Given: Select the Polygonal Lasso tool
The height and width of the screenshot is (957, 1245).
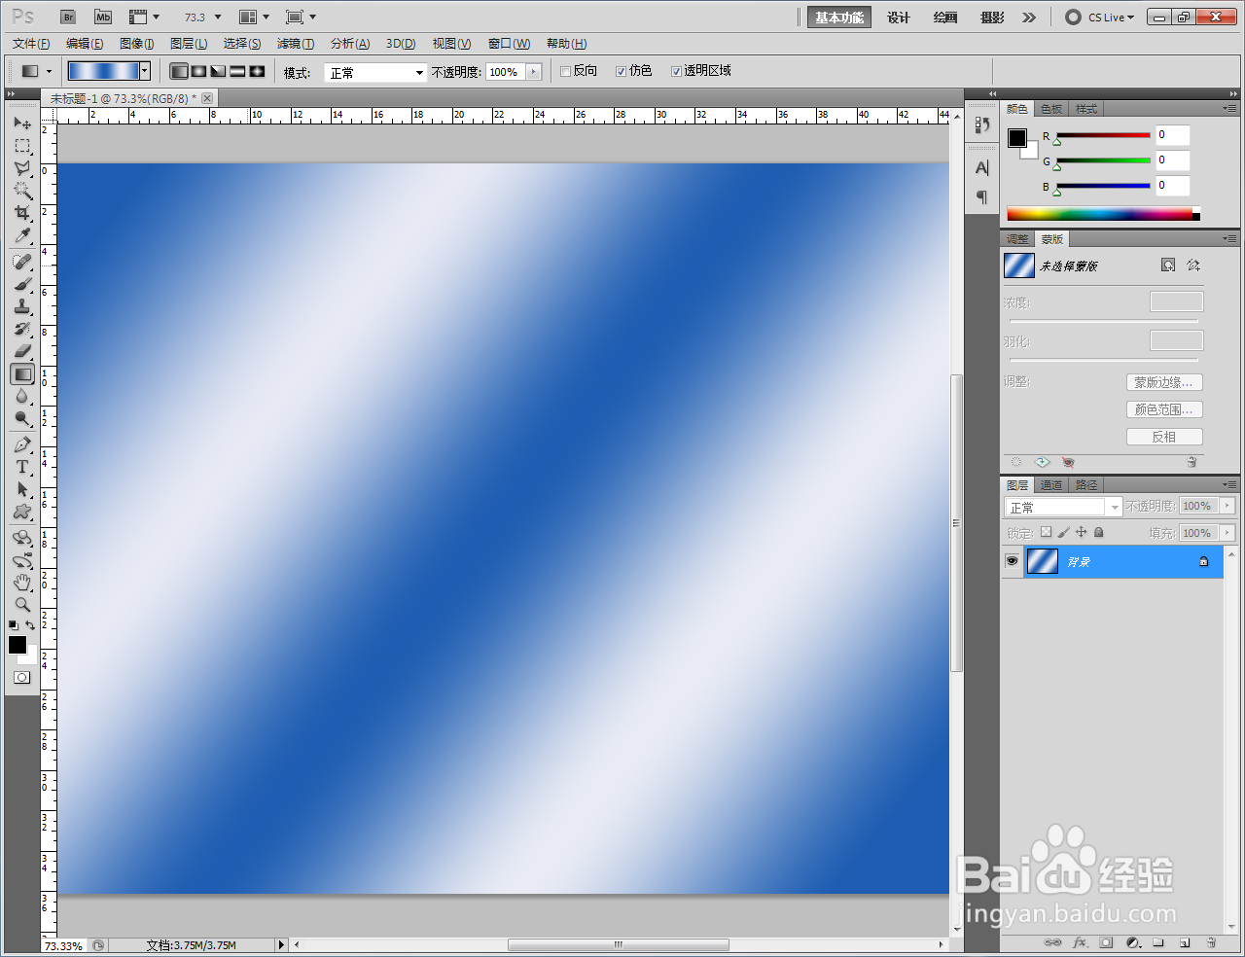Looking at the screenshot, I should point(22,168).
